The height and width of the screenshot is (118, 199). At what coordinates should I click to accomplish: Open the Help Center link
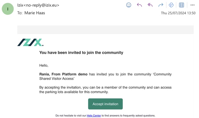click(x=94, y=116)
